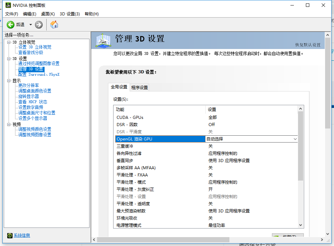Minimize the NVIDIA 控制面板 window
The image size is (334, 246).
click(x=292, y=5)
